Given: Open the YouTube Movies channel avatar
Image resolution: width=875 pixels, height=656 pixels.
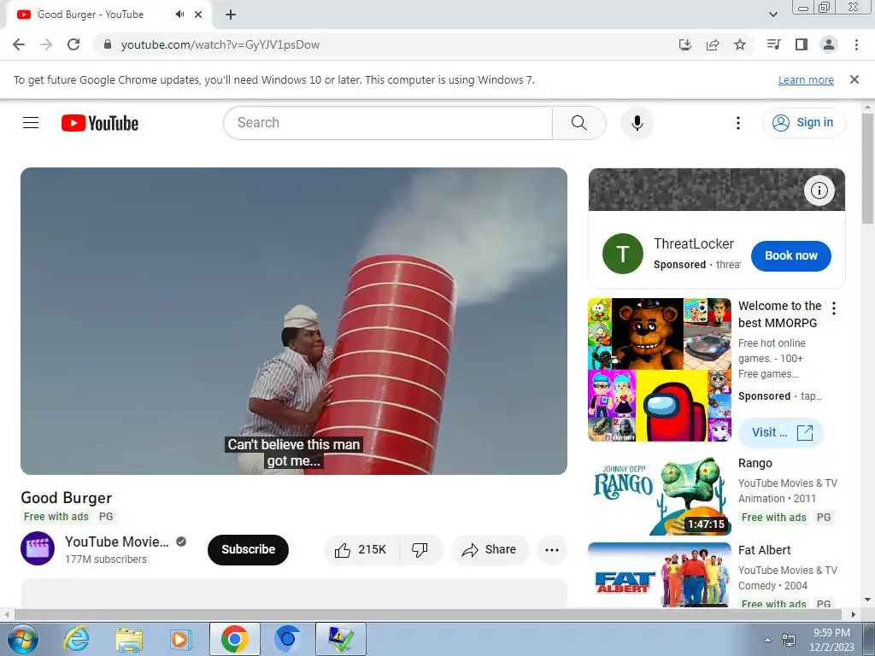Looking at the screenshot, I should click(x=38, y=548).
